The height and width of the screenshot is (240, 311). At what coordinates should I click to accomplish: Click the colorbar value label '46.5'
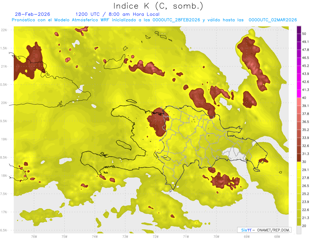306,57
